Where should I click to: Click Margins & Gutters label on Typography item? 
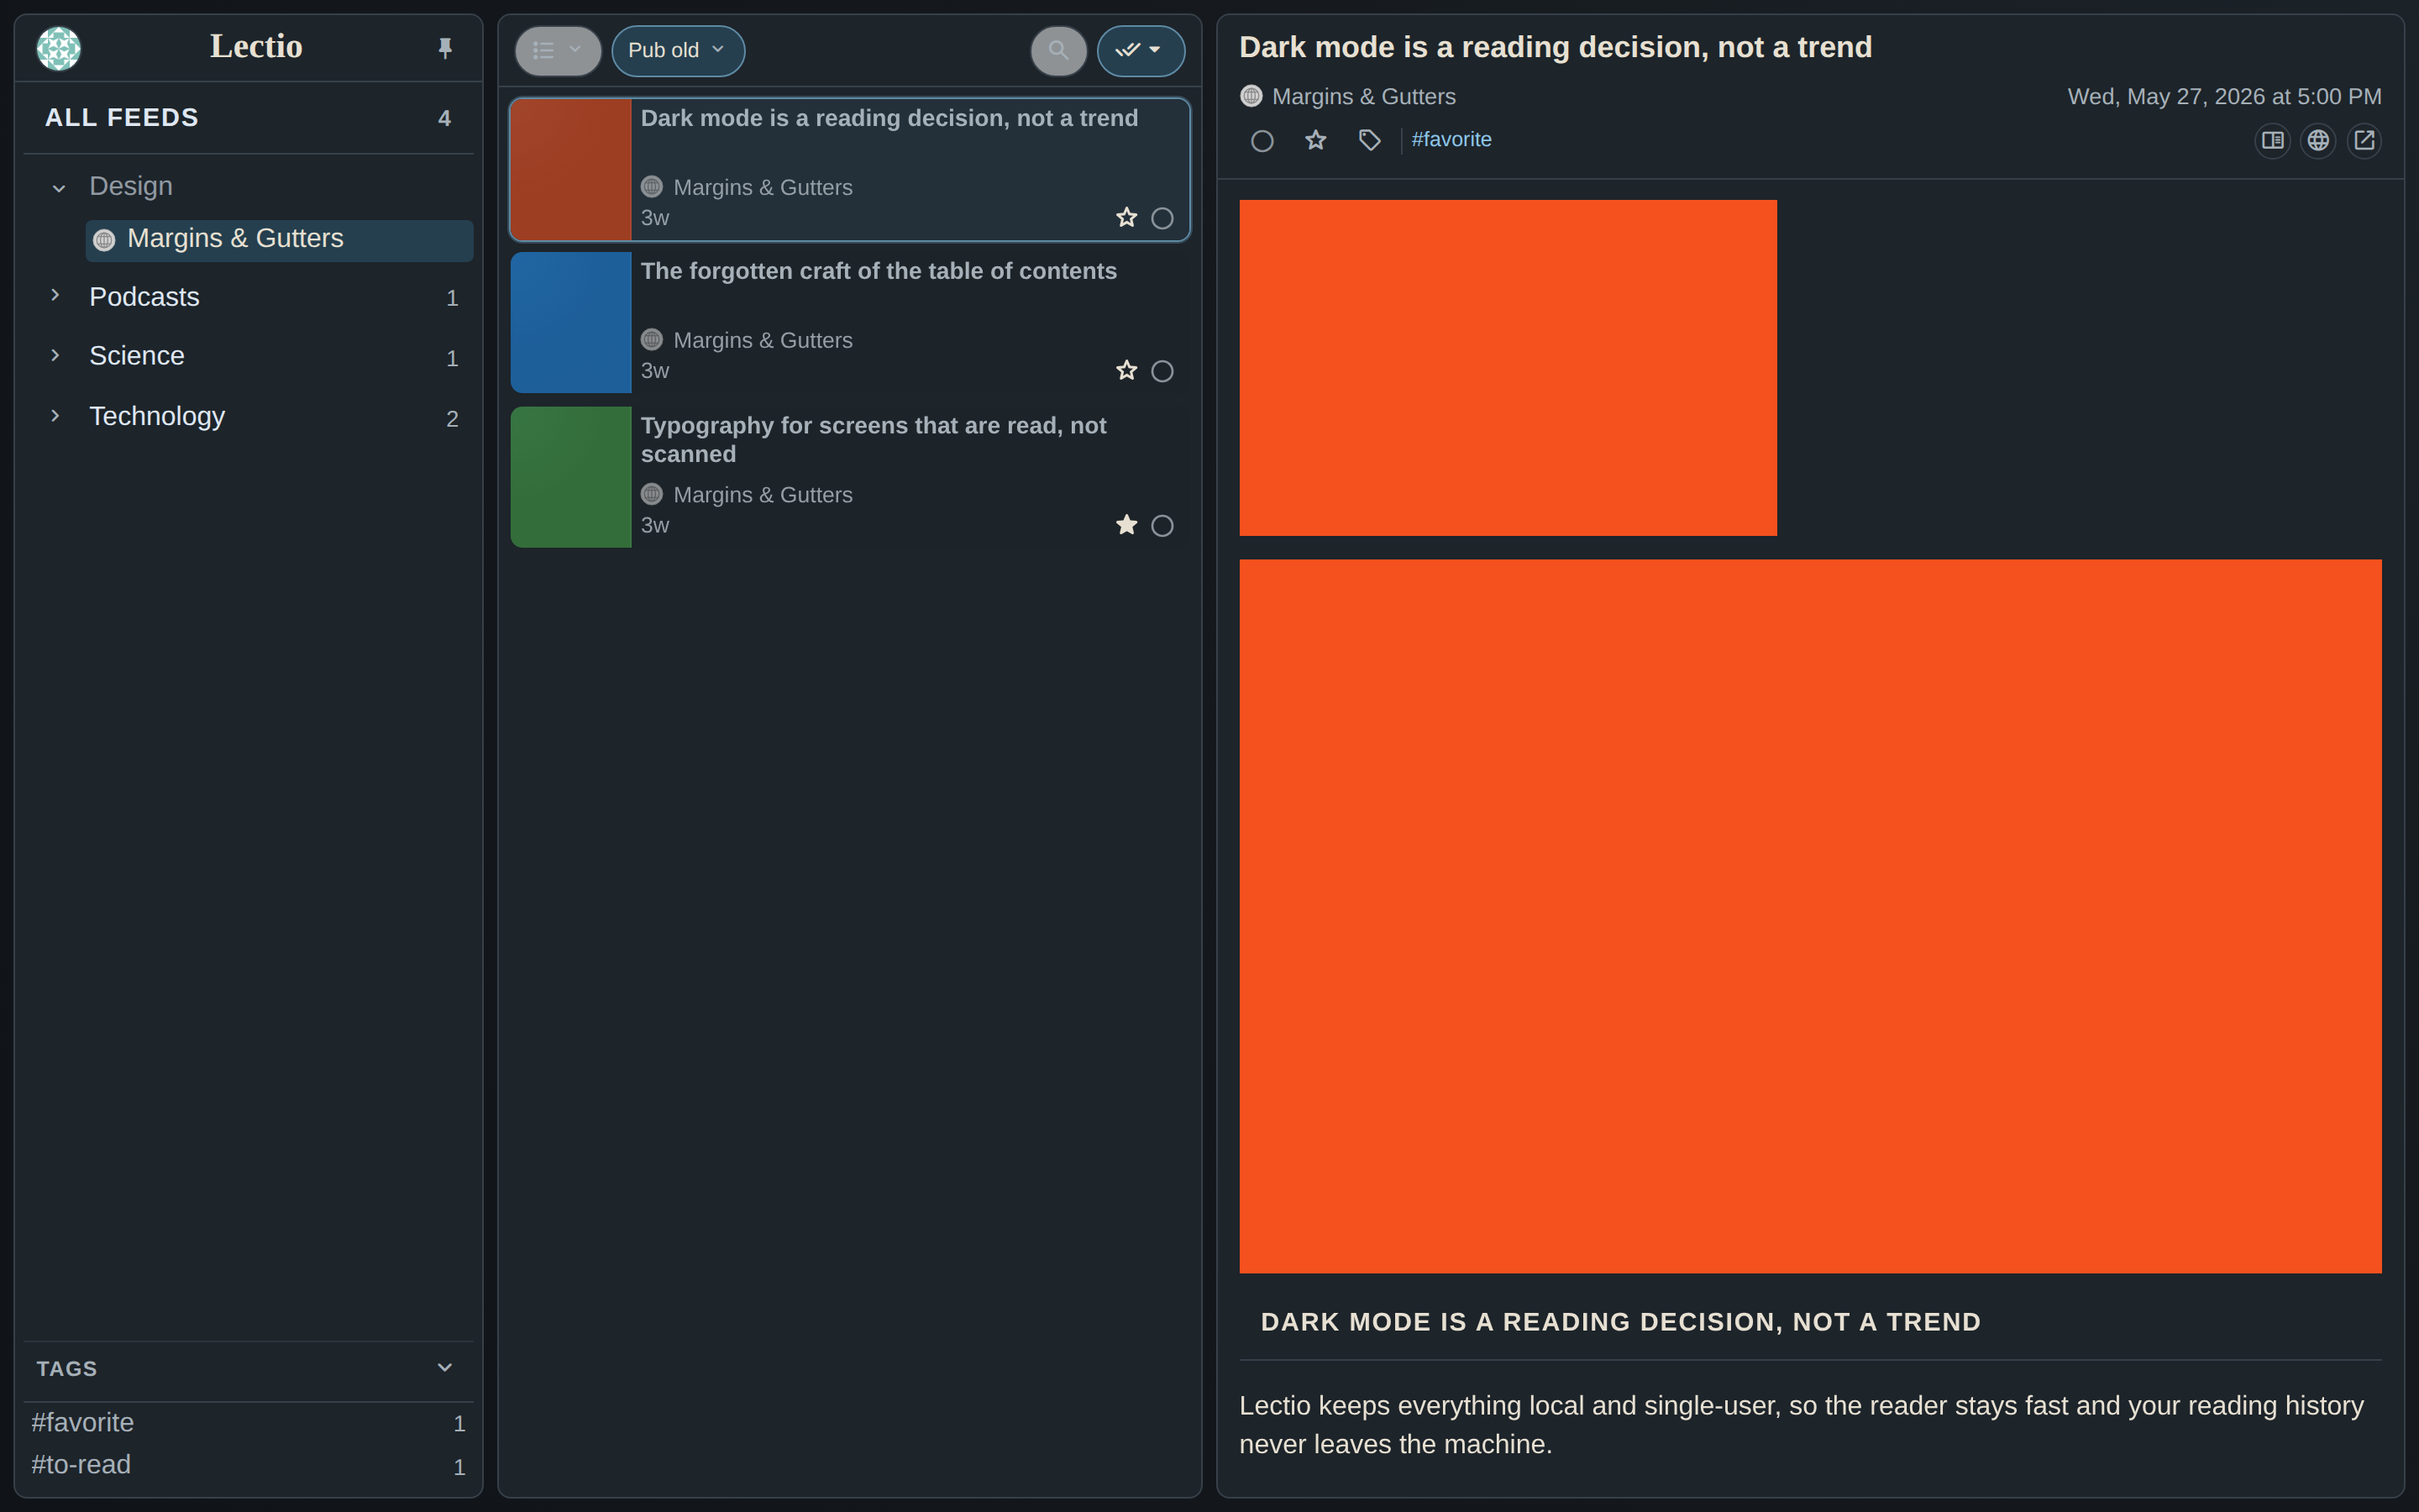[763, 495]
